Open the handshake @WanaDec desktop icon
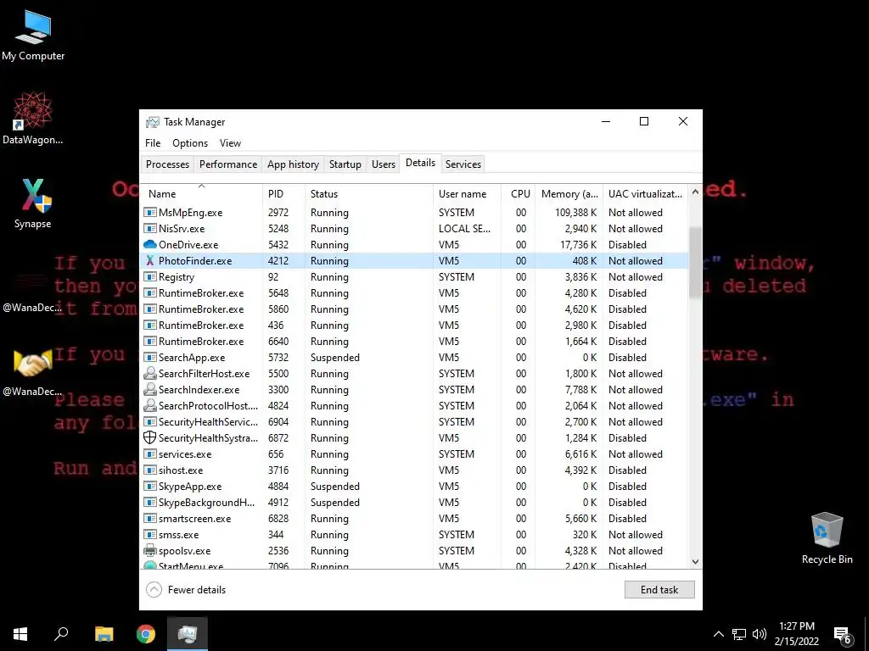The image size is (869, 651). (x=33, y=372)
